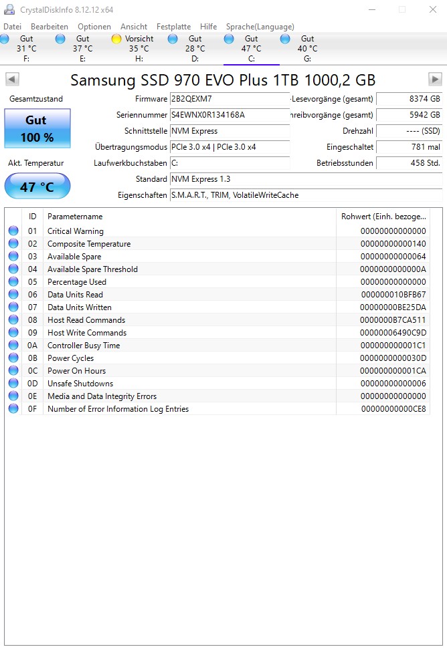Click status orb of Unsafe Shutdowns row
The width and height of the screenshot is (447, 649).
pyautogui.click(x=13, y=383)
